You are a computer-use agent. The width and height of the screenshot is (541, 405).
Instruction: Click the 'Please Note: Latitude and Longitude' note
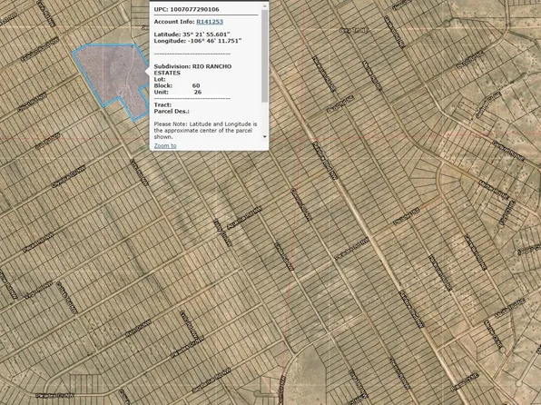(205, 130)
